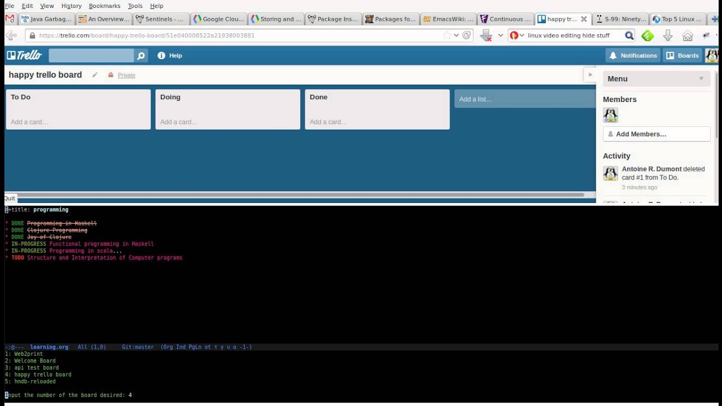722x406 pixels.
Task: Add a card to the To Do list
Action: coord(29,122)
